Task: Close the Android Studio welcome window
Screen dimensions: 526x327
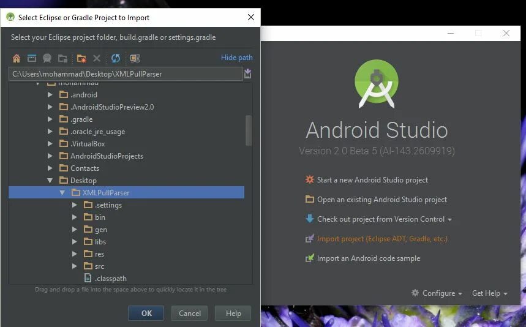Action: point(506,33)
